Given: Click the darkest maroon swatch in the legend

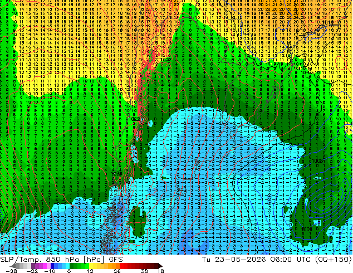Looking at the screenshot, I should 156,266.
